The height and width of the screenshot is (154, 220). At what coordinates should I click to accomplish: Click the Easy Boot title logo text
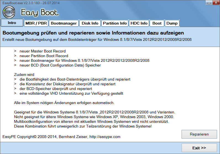coord(40,13)
